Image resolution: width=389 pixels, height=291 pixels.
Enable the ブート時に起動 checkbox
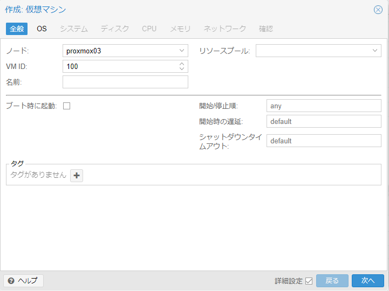point(67,106)
